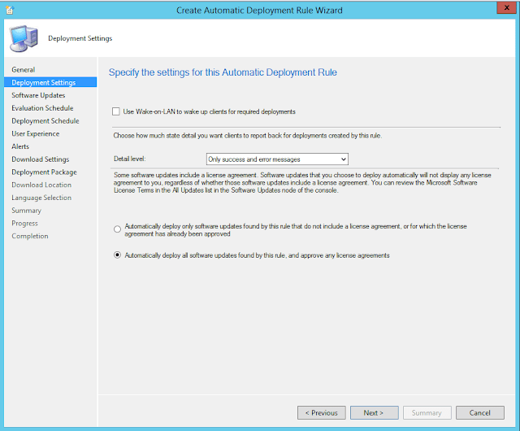Viewport: 520px width, 431px height.
Task: Click the wizard icon in title bar
Action: point(9,10)
